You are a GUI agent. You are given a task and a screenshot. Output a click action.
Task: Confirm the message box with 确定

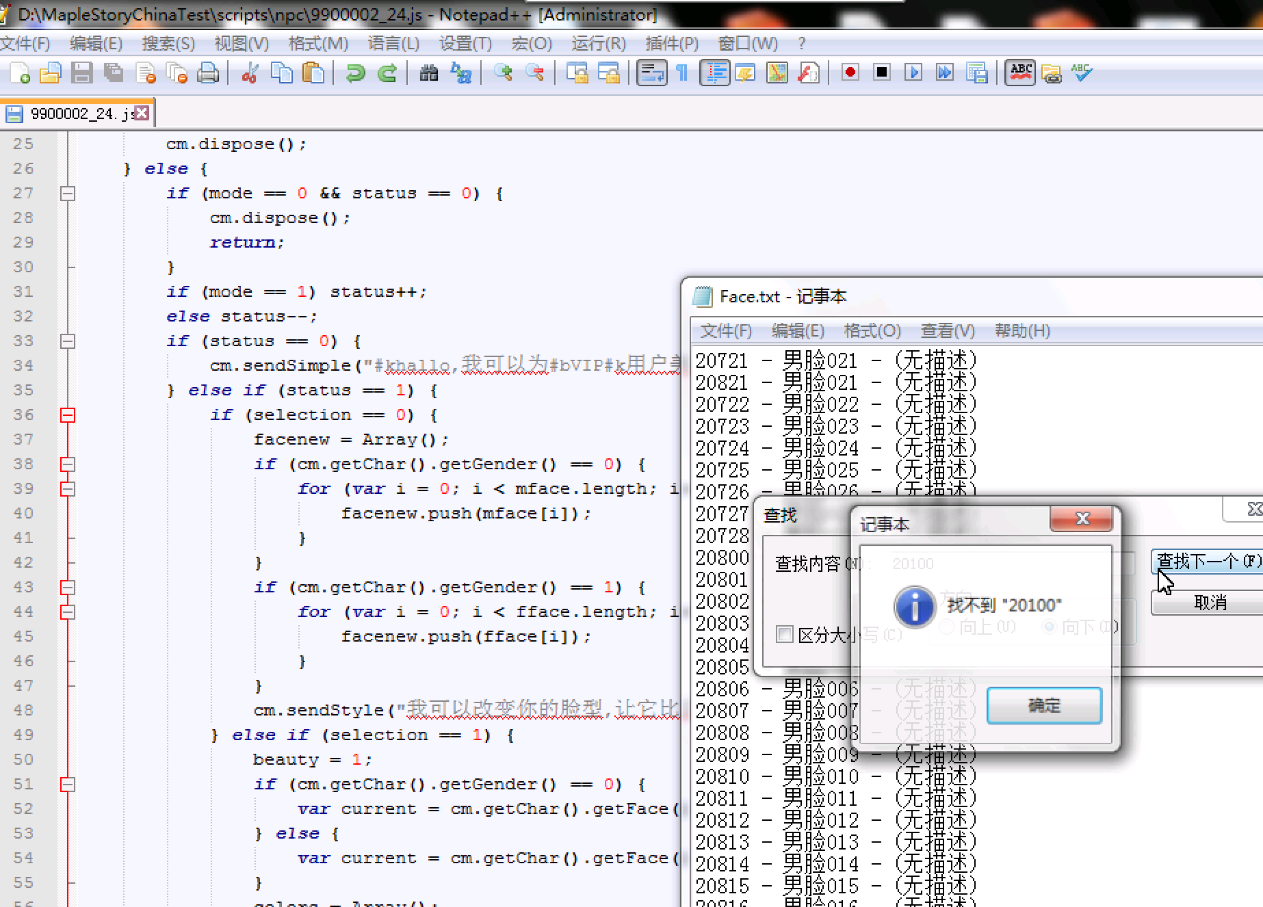pos(1044,705)
